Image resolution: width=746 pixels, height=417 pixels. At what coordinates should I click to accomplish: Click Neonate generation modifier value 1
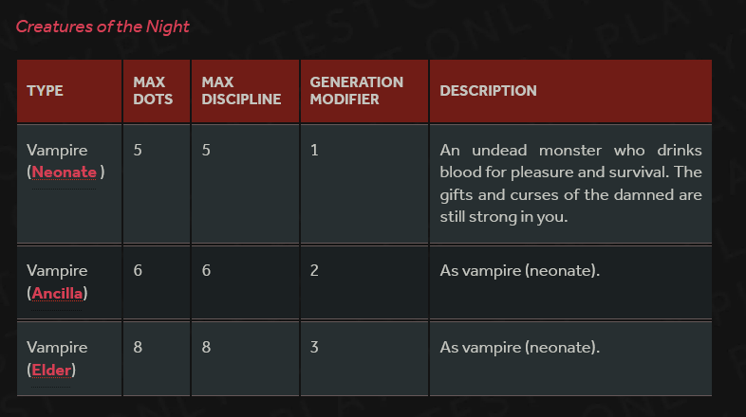click(x=314, y=150)
